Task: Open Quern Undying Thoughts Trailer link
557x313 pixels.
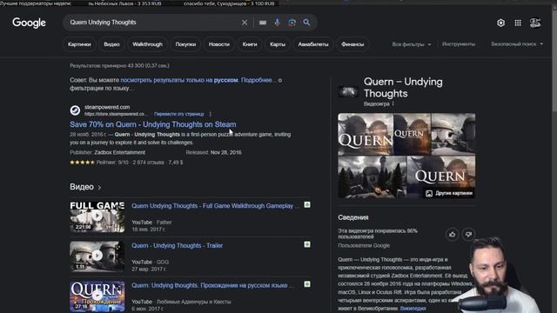Action: click(177, 245)
